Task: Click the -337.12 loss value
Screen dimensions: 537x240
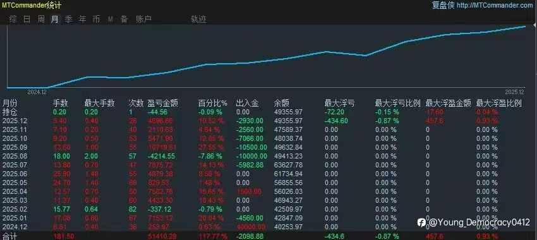Action: [160, 209]
